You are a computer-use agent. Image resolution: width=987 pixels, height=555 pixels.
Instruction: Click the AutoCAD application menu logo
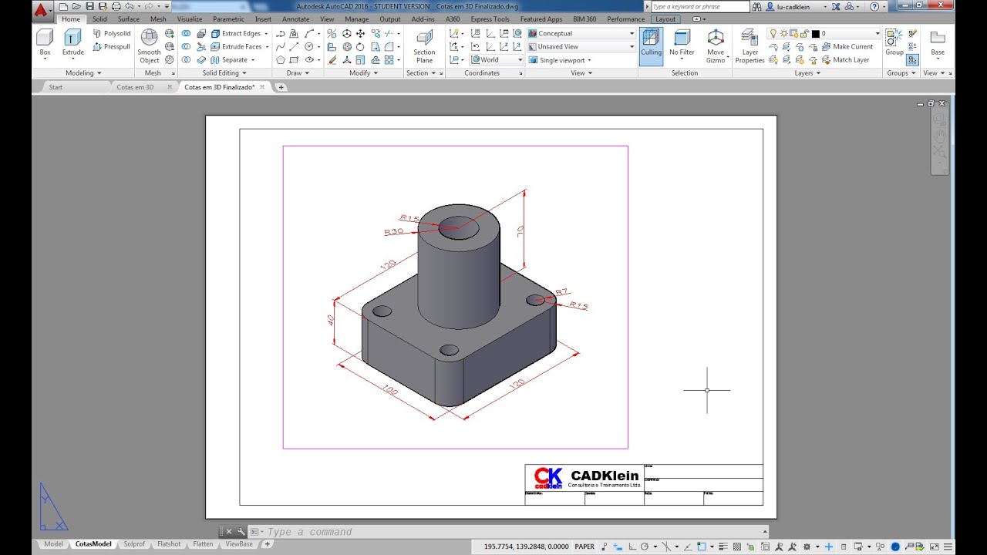pos(41,9)
